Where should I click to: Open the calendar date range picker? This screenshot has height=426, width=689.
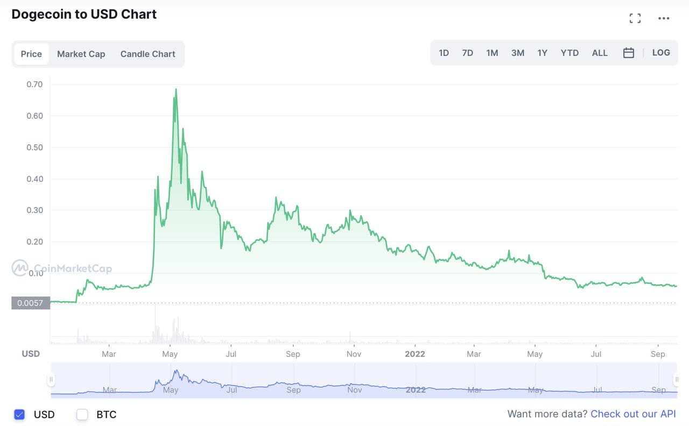tap(628, 53)
